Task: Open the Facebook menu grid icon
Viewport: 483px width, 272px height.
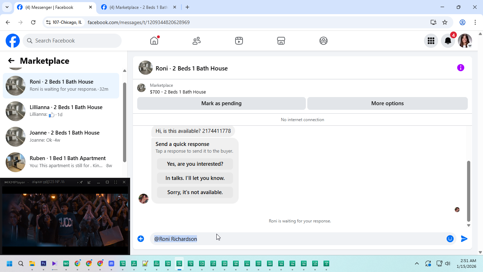Action: [431, 41]
